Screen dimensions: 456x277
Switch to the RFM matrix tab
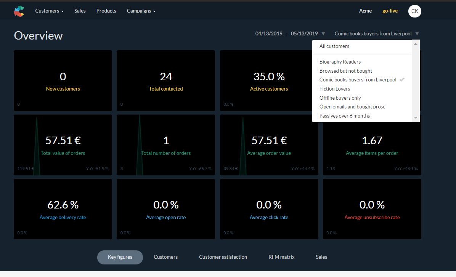pyautogui.click(x=281, y=257)
